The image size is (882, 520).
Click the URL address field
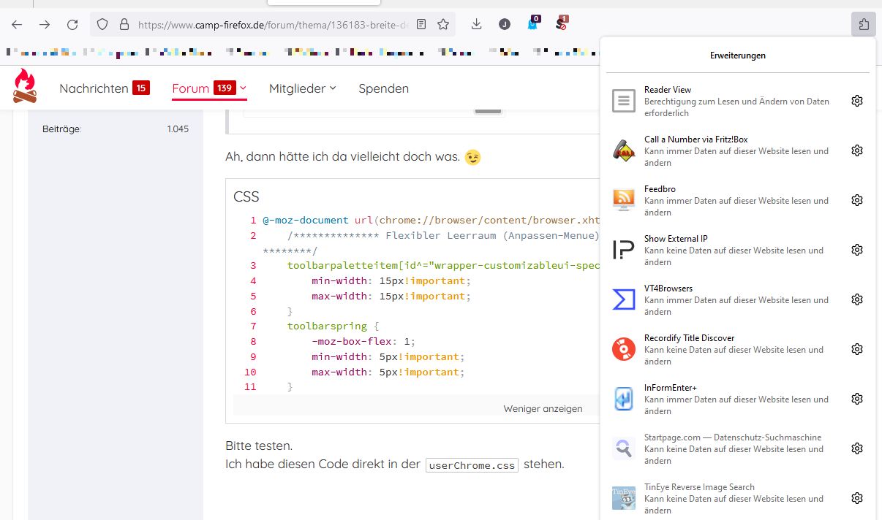[271, 24]
